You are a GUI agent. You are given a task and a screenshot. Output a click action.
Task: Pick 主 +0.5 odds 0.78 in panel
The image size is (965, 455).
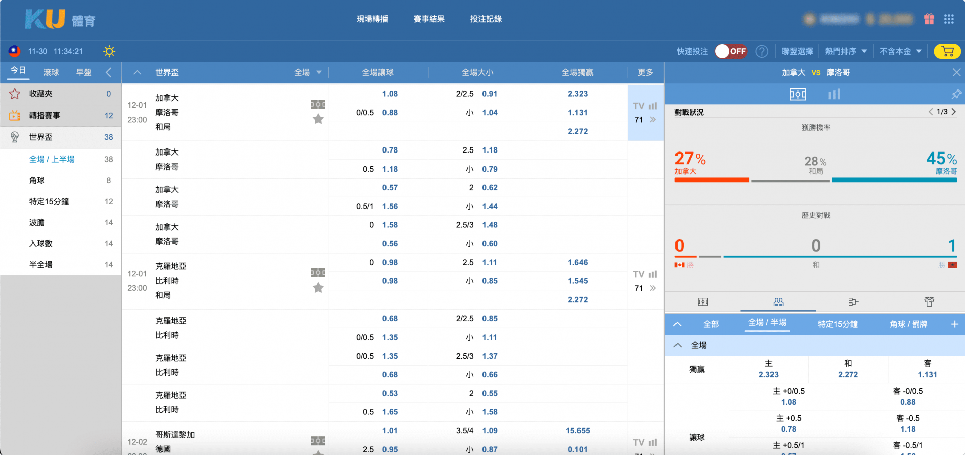(788, 424)
